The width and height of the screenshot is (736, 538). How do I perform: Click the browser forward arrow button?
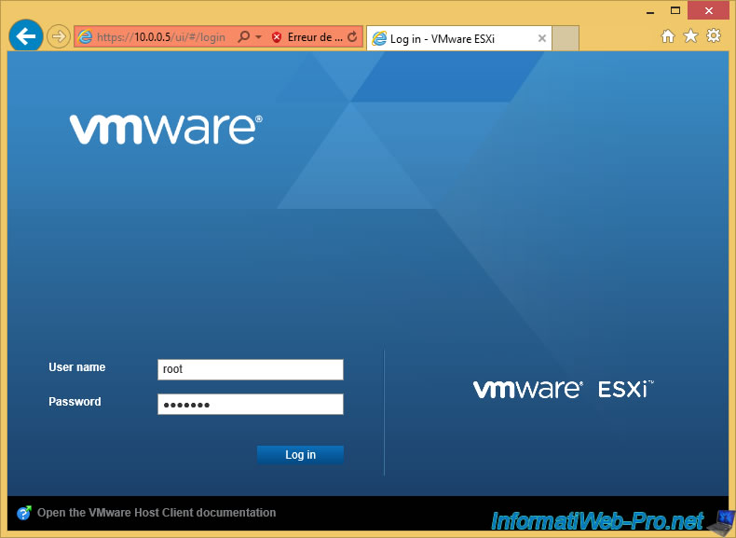(59, 36)
